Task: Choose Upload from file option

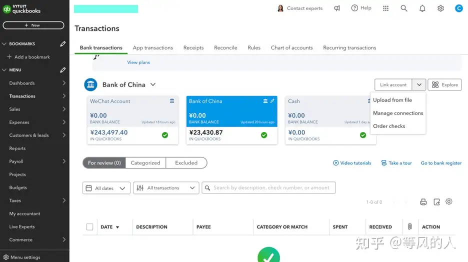Action: (x=392, y=100)
